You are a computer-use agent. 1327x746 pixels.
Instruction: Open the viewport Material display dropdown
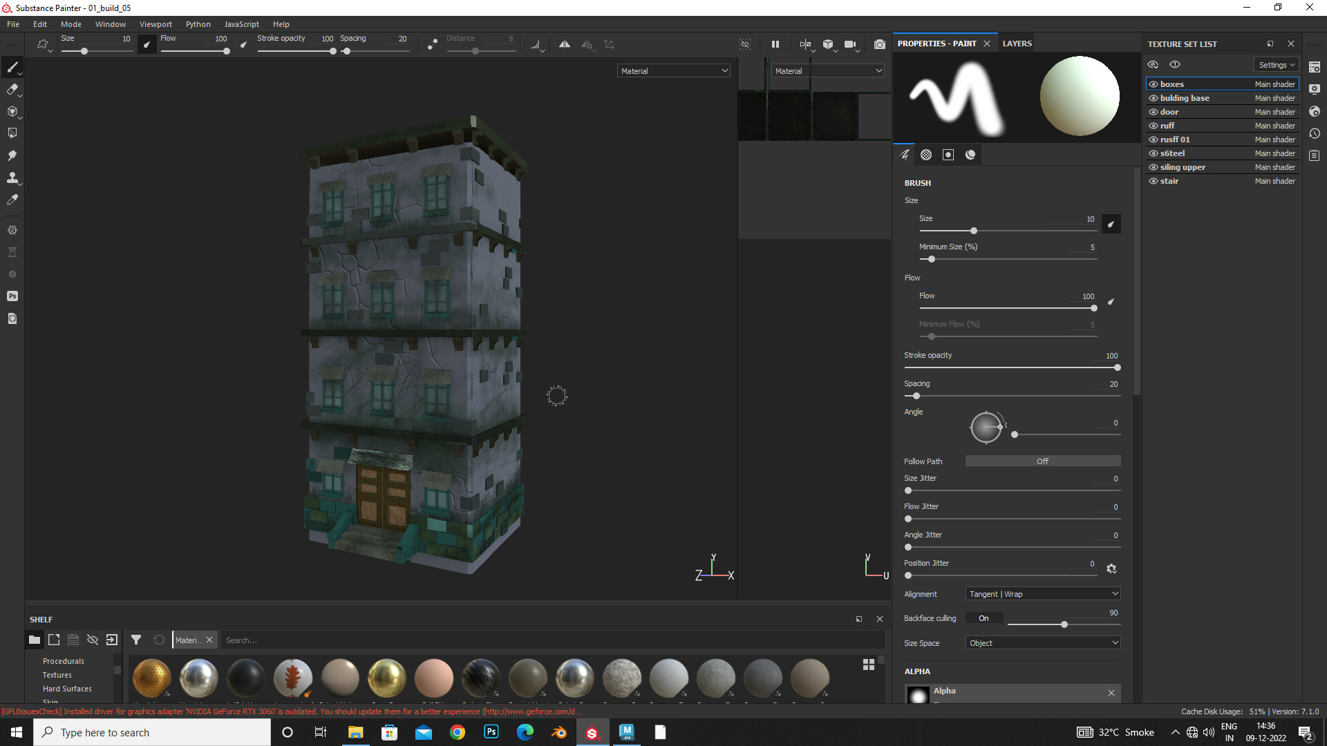tap(673, 70)
